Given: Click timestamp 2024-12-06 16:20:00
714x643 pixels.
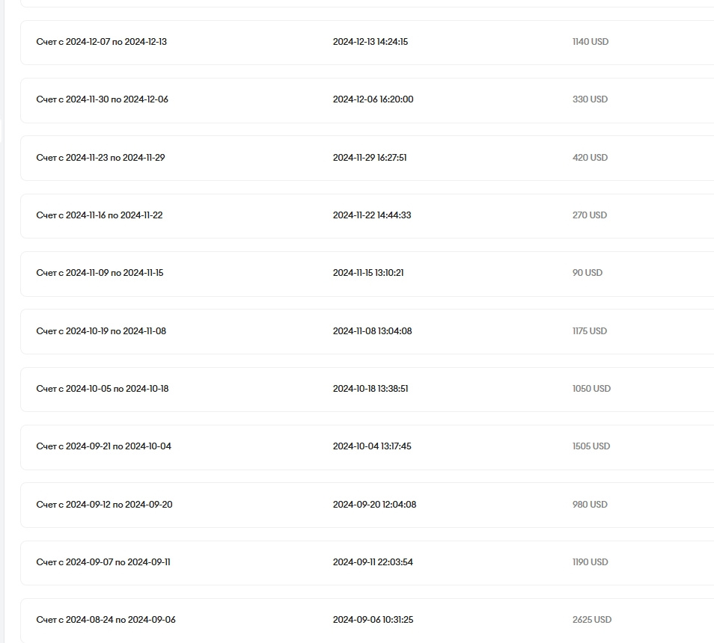Looking at the screenshot, I should pyautogui.click(x=373, y=99).
